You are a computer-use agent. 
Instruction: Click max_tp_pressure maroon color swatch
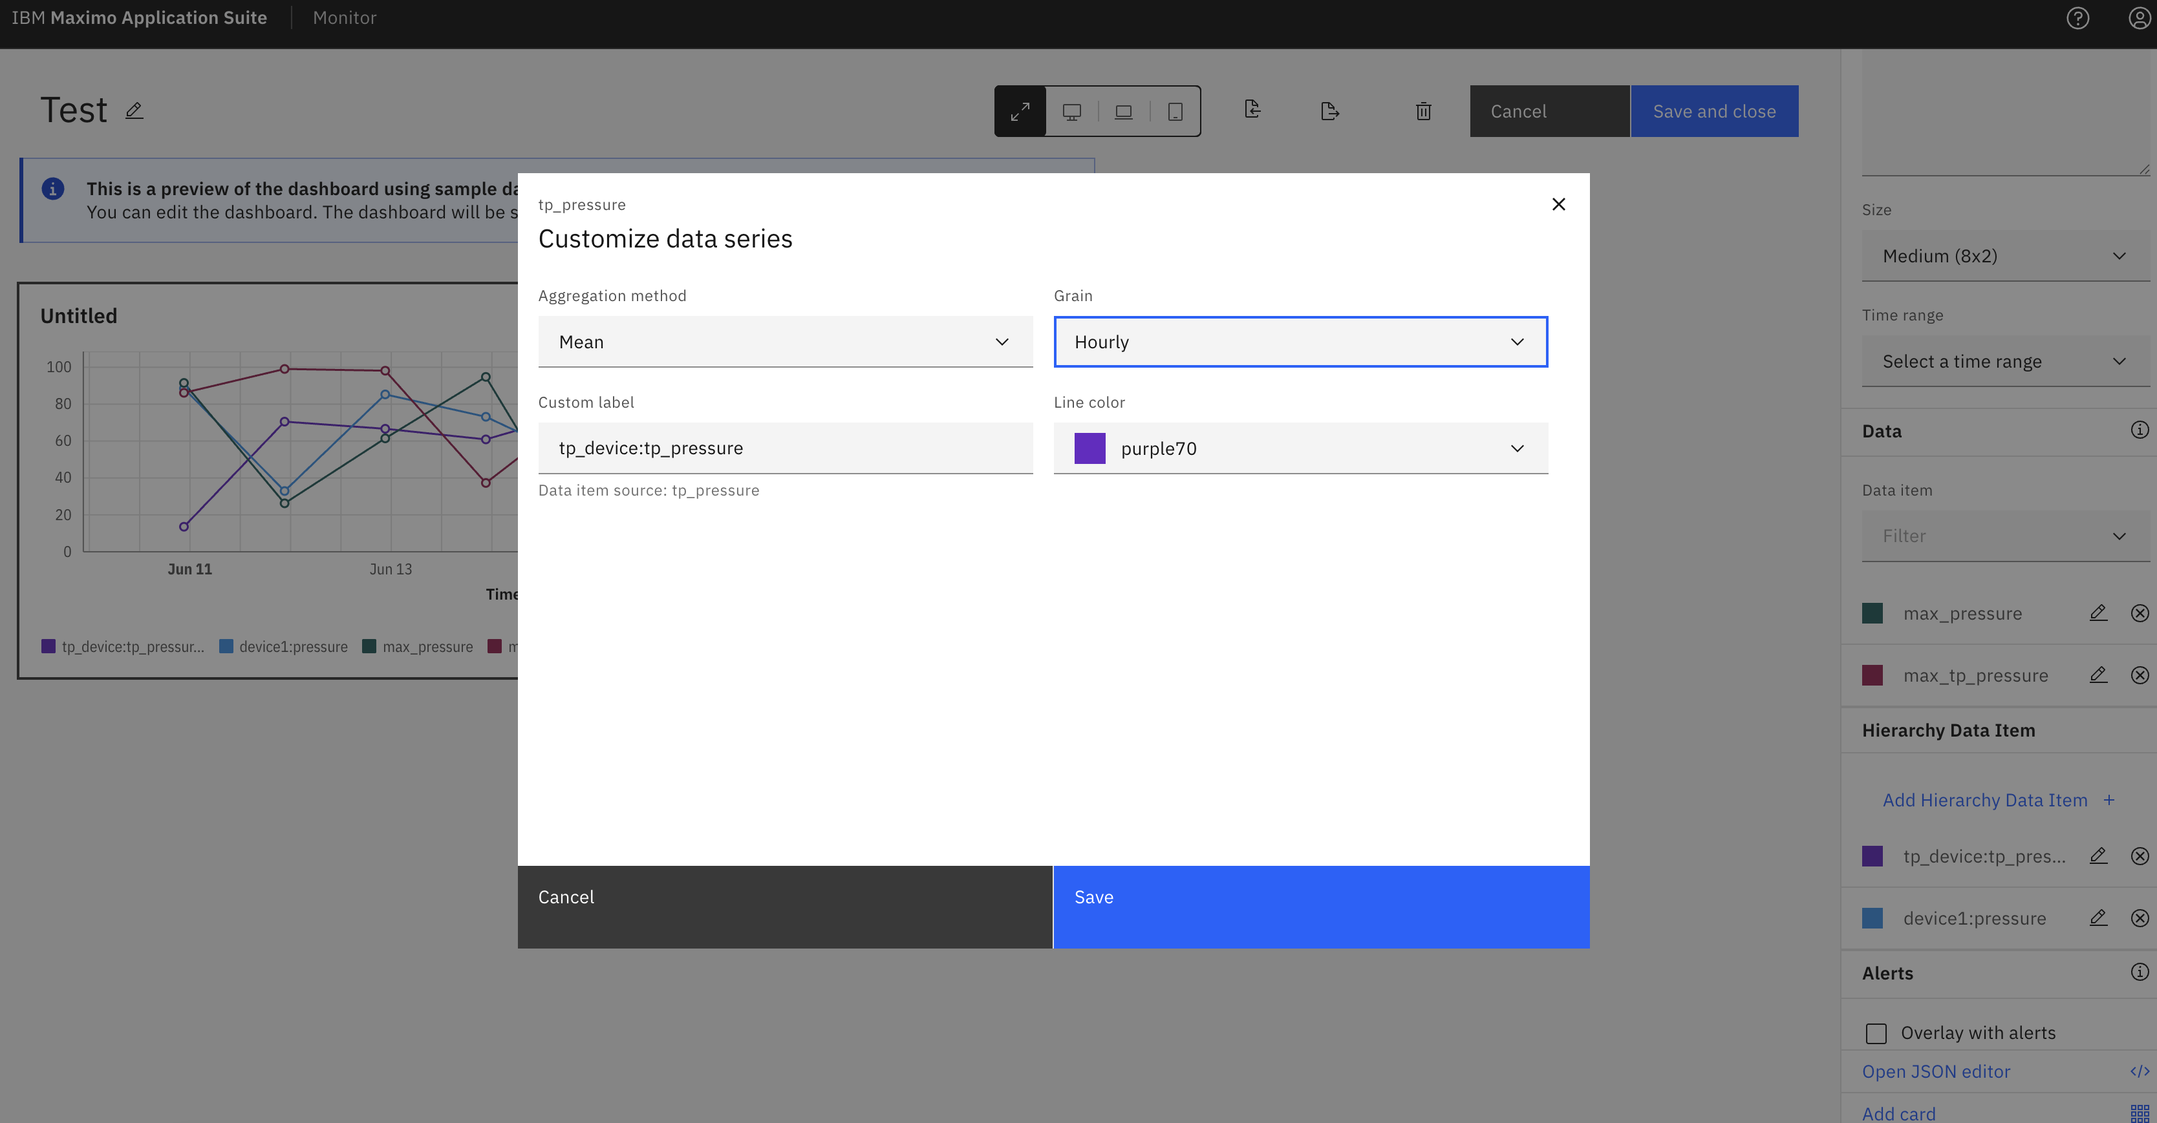(x=1873, y=675)
